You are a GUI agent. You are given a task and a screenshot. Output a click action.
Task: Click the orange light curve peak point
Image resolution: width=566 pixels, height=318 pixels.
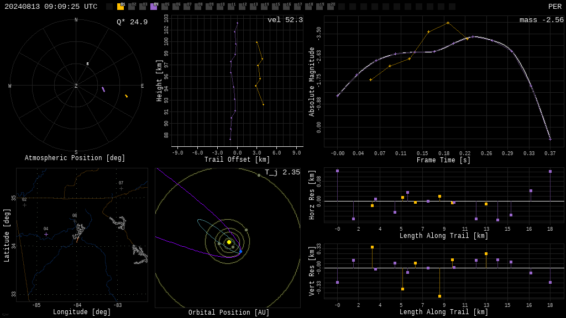click(448, 23)
